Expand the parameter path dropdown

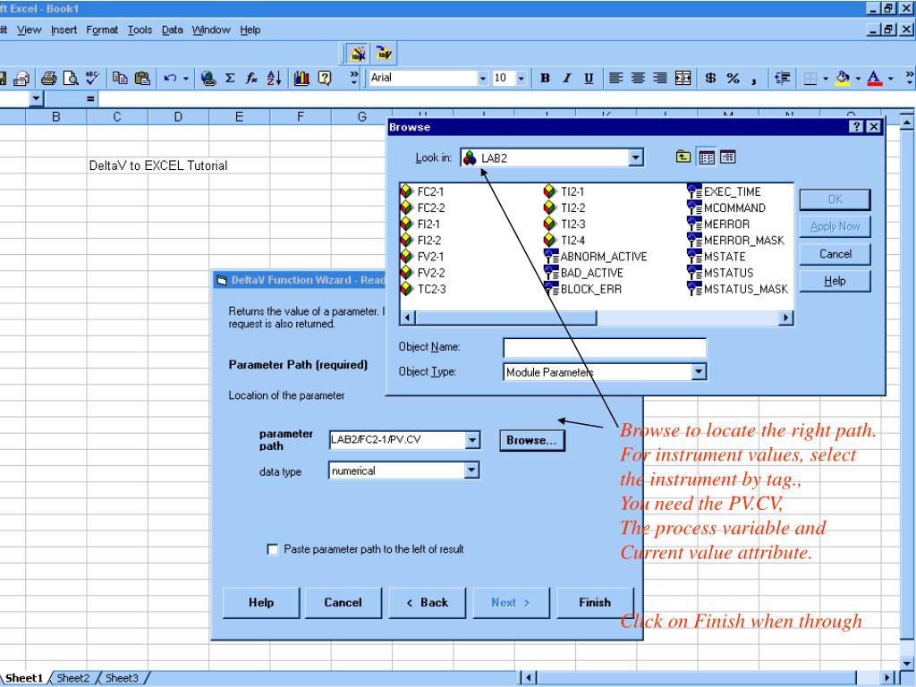(x=472, y=440)
